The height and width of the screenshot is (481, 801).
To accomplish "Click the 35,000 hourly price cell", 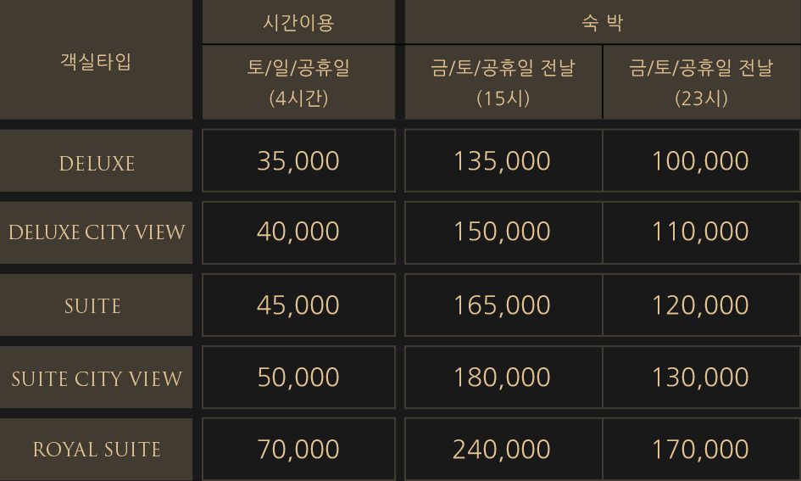I will tap(299, 161).
